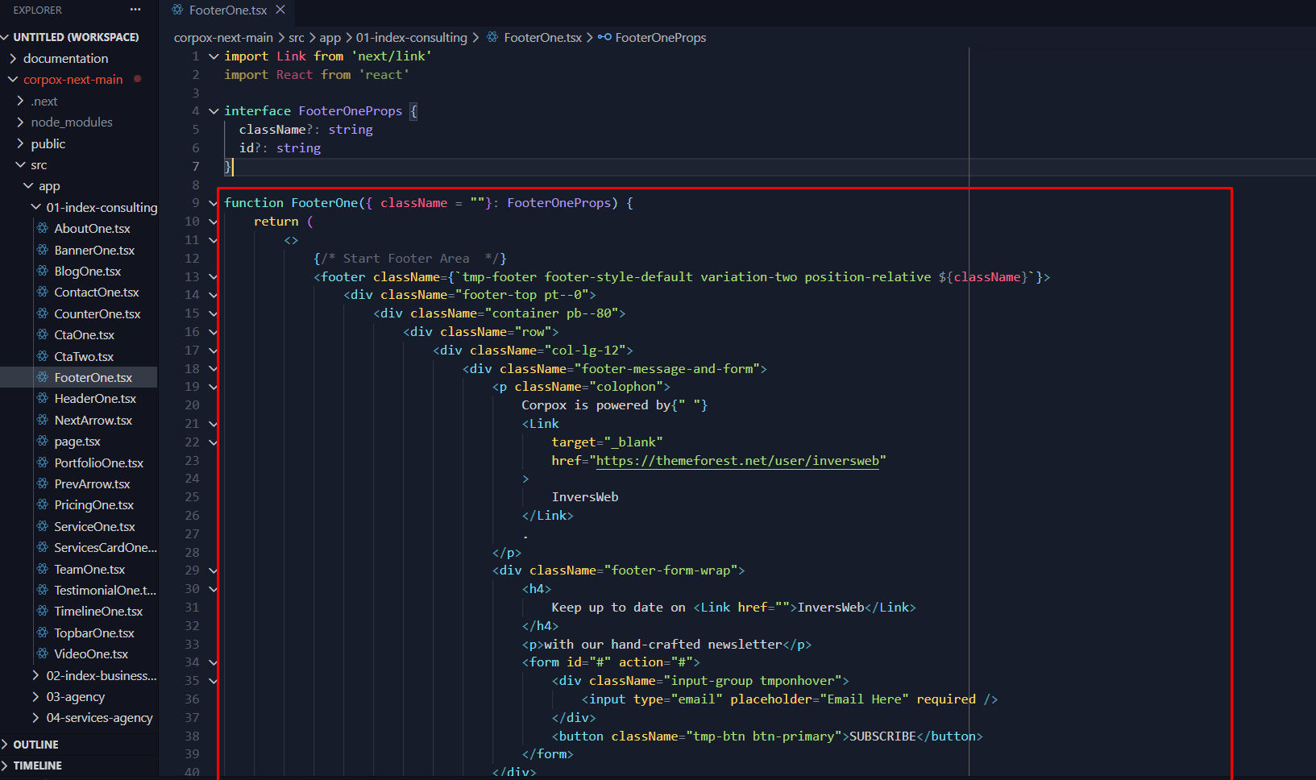Click app breadcrumb segment
This screenshot has height=780, width=1316.
pyautogui.click(x=330, y=38)
